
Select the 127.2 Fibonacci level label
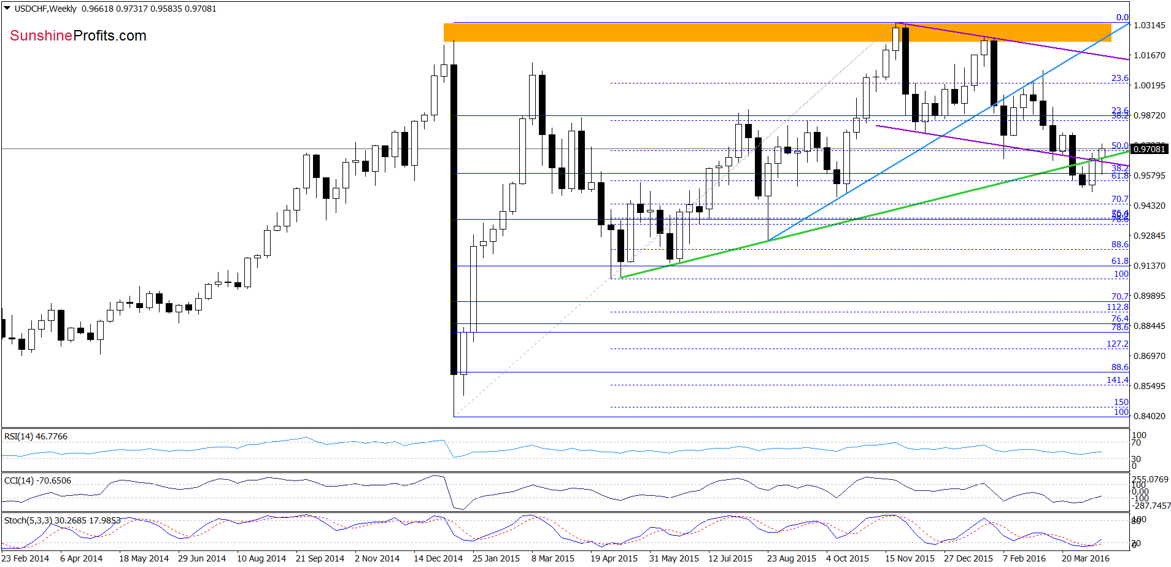pos(1118,344)
